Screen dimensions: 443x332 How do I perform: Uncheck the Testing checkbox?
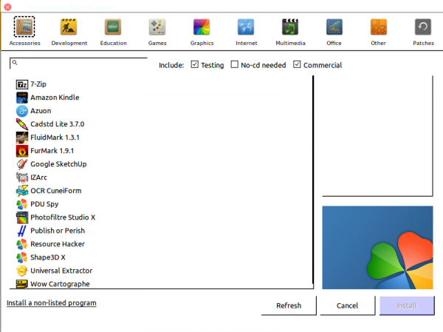click(x=195, y=64)
